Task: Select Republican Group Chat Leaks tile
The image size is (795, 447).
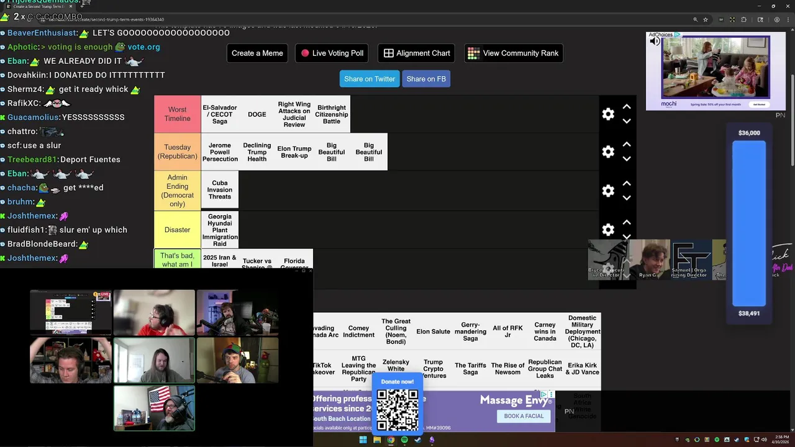Action: click(545, 369)
